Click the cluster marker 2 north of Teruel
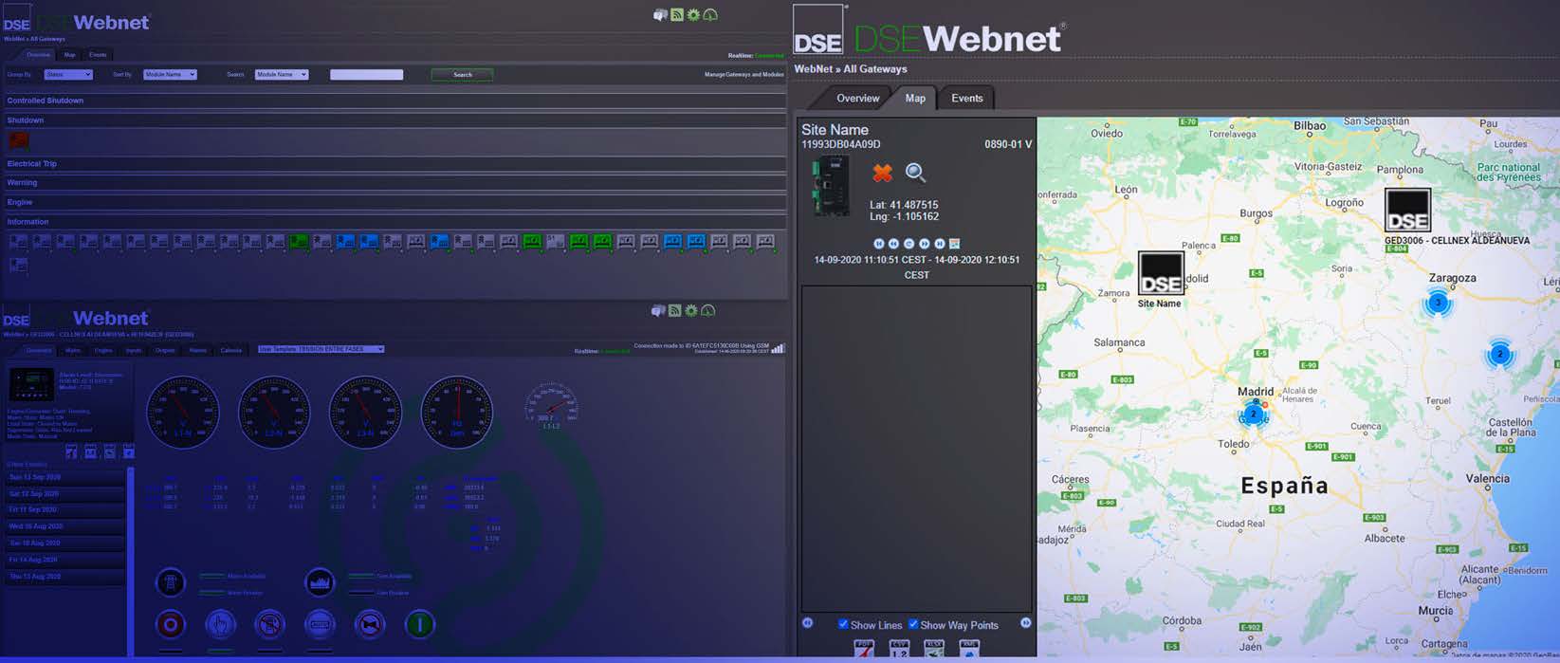 (x=1499, y=355)
